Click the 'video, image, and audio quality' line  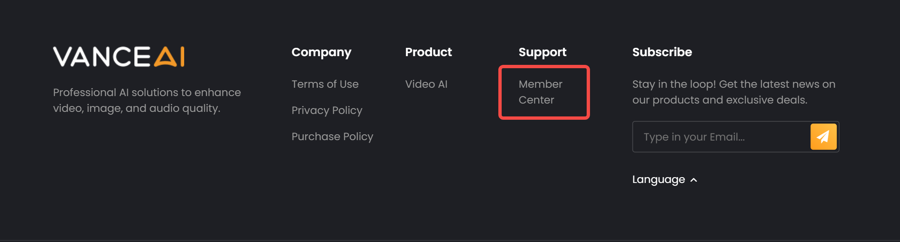coord(136,108)
